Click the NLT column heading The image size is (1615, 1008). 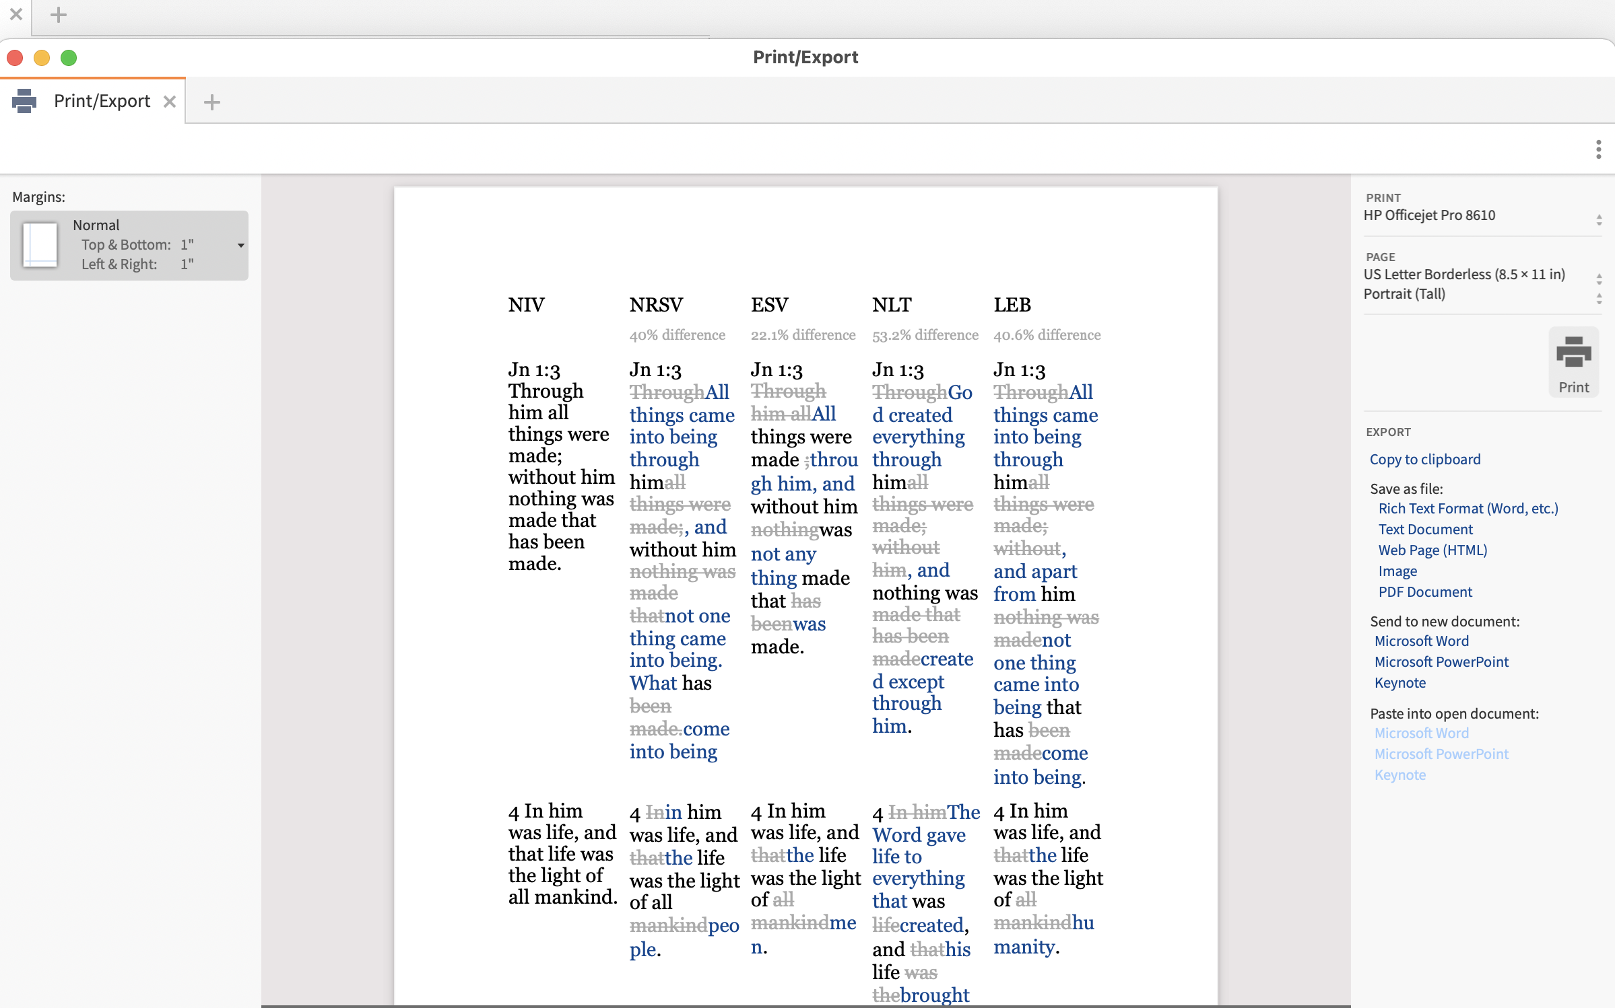click(x=892, y=305)
